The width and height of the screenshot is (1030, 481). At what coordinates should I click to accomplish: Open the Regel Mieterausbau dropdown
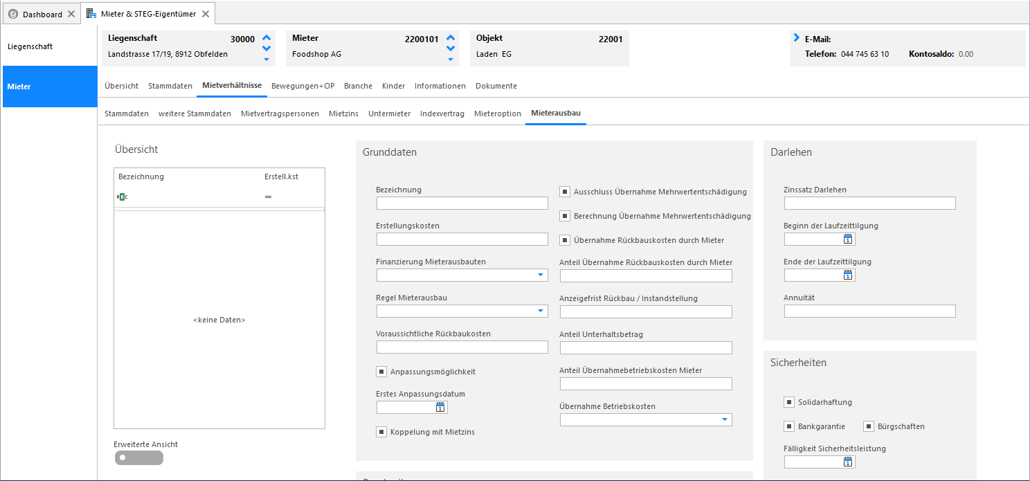pyautogui.click(x=541, y=311)
